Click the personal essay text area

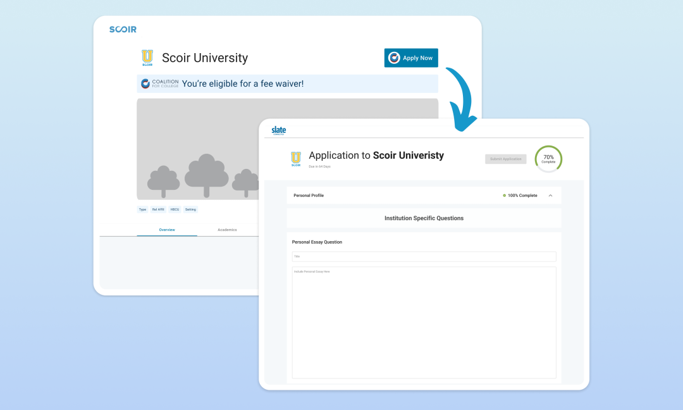tap(424, 323)
